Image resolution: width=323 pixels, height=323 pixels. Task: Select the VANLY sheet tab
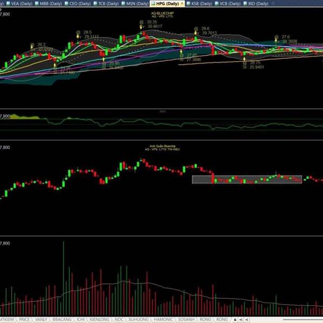click(x=41, y=319)
